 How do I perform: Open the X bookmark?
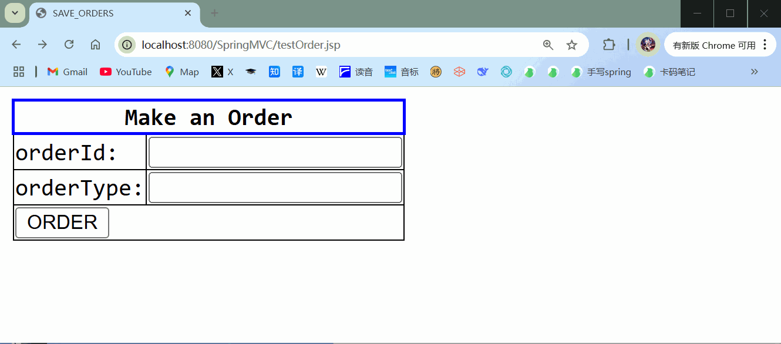[223, 72]
